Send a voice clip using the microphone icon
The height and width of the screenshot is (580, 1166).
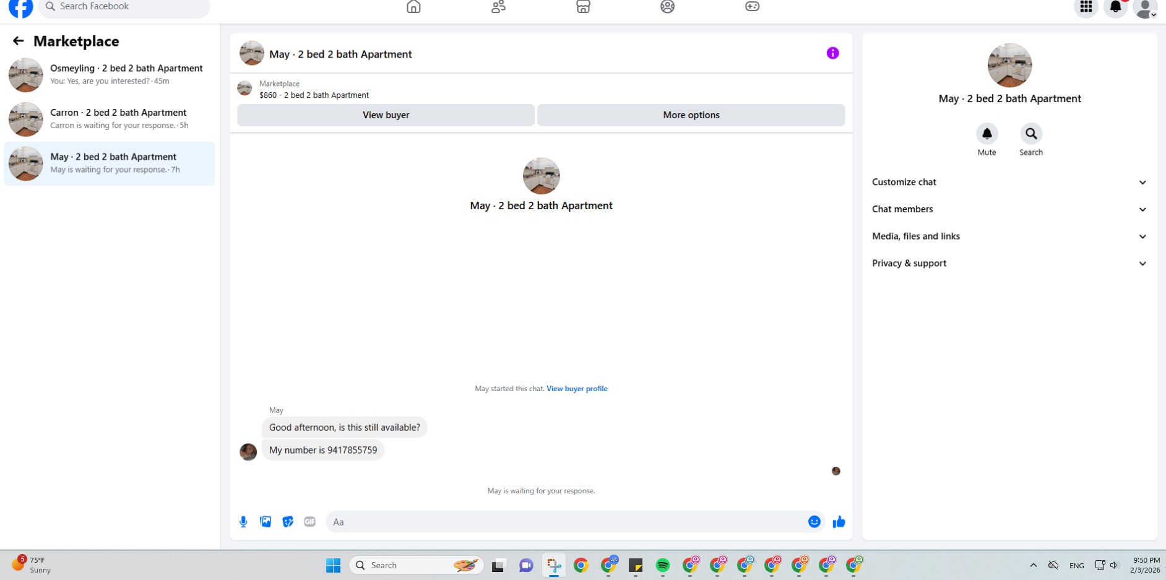coord(243,522)
